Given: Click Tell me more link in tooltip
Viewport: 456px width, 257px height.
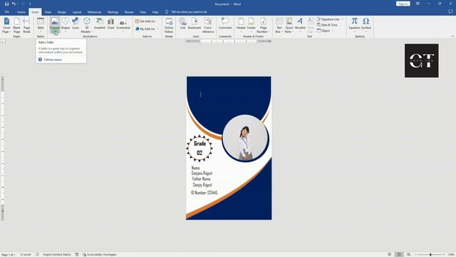Looking at the screenshot, I should 53,59.
